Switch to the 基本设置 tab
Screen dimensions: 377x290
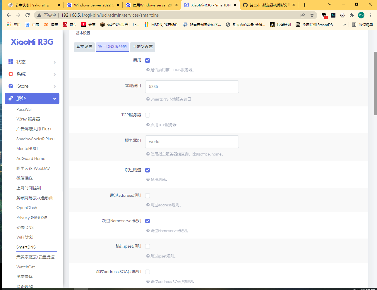pyautogui.click(x=84, y=47)
